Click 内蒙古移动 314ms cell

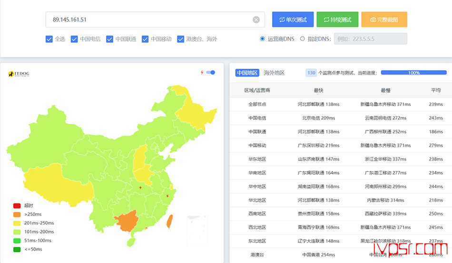[x=385, y=200]
